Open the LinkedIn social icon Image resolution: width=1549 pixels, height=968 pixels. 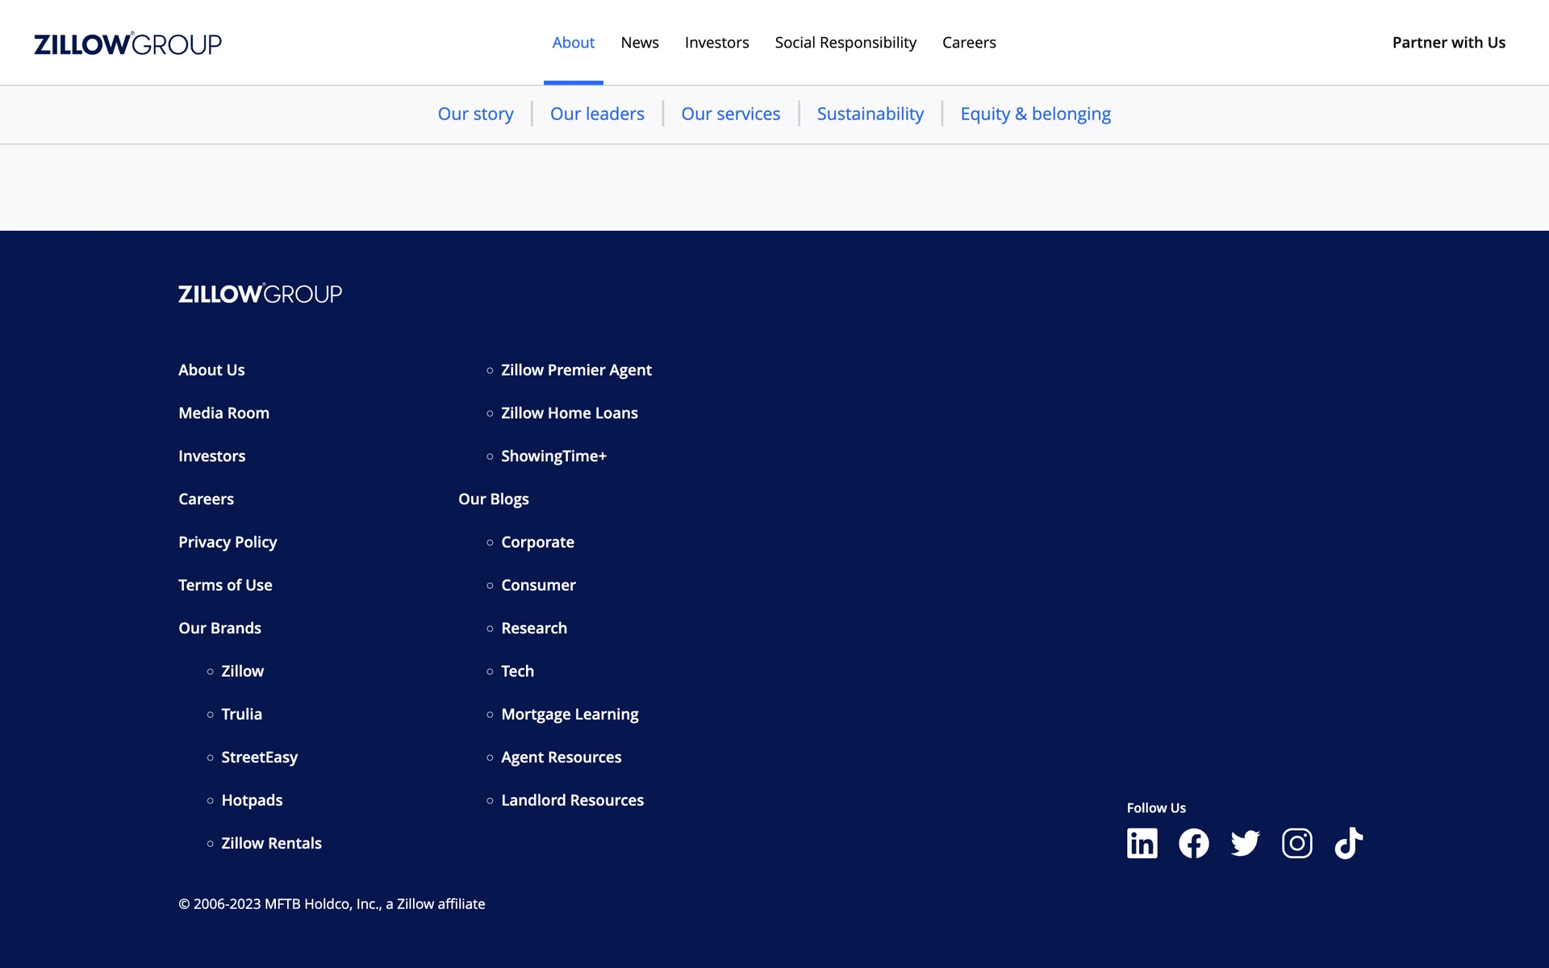1142,843
